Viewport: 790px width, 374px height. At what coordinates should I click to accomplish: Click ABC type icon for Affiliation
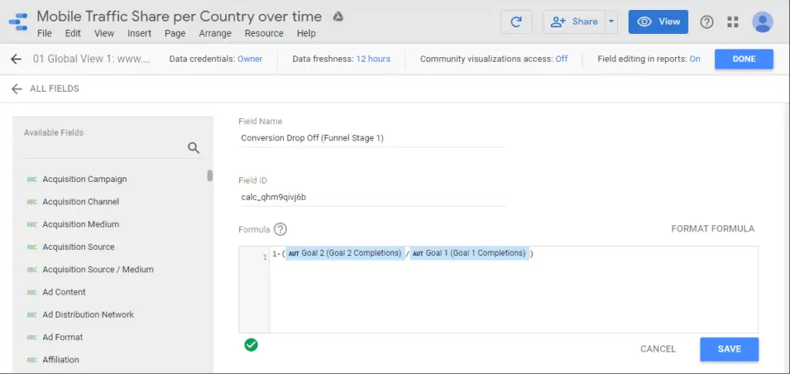point(32,360)
